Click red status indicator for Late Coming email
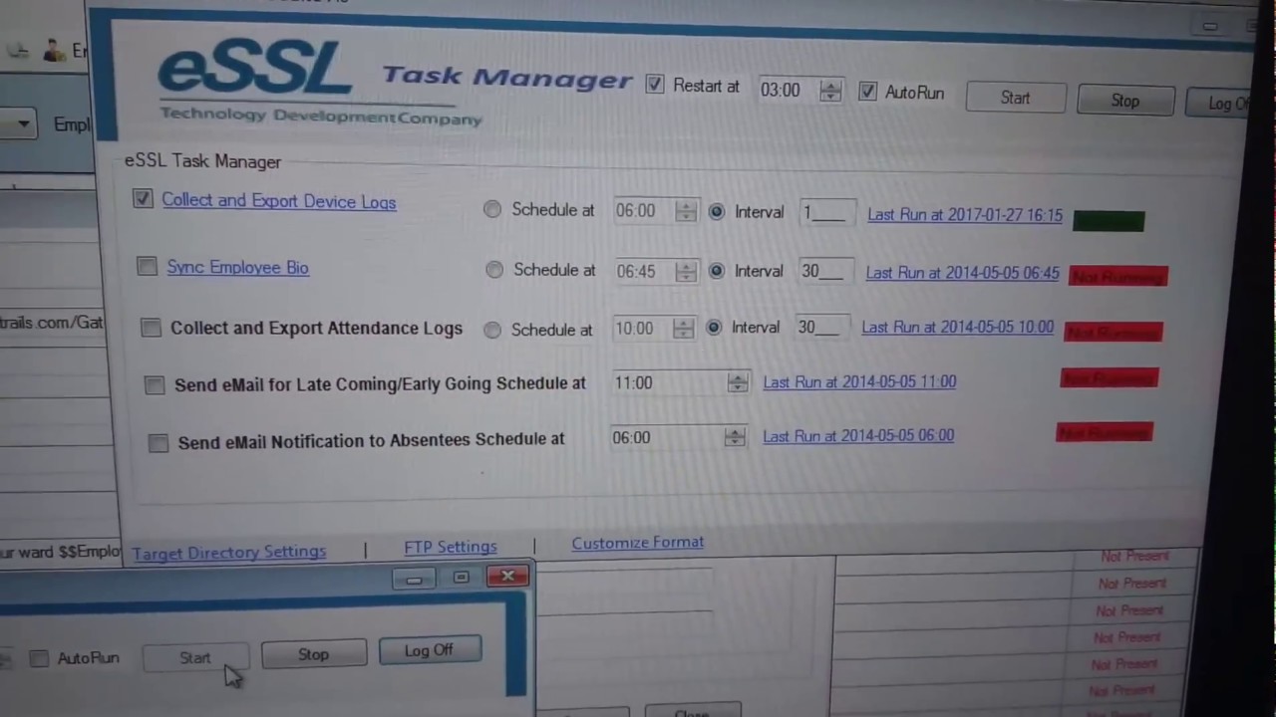The width and height of the screenshot is (1276, 717). [1109, 378]
